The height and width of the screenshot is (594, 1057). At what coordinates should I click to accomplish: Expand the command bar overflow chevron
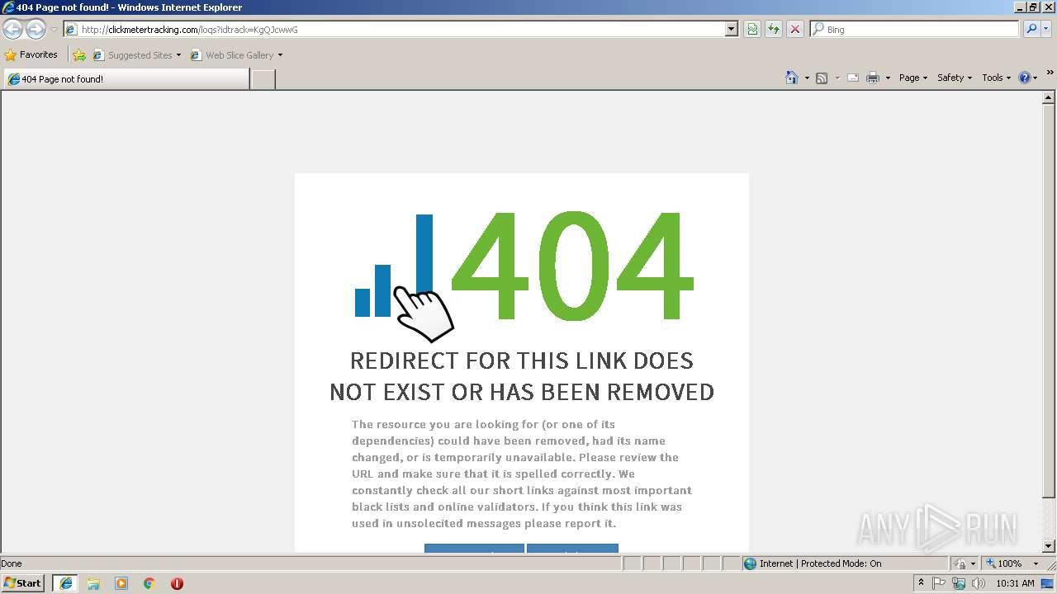(x=1050, y=73)
